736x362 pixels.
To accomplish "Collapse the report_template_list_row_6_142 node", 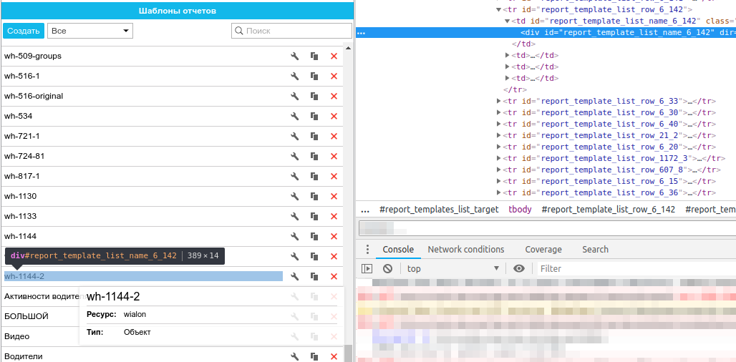I will 499,9.
